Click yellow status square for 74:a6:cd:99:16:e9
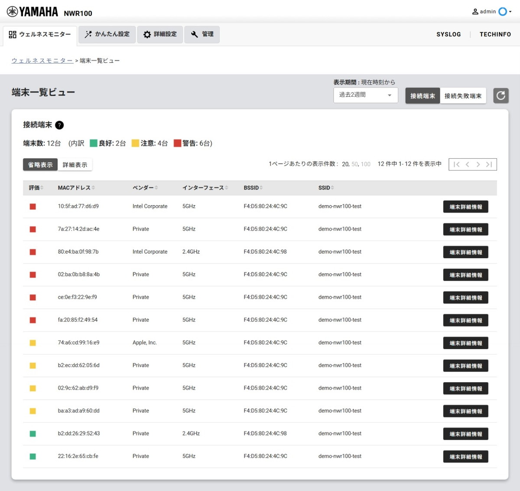The image size is (520, 491). [x=32, y=343]
